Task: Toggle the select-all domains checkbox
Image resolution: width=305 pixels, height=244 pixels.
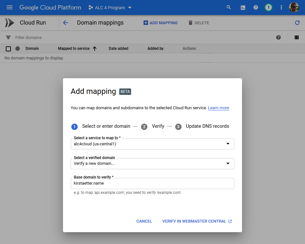Action: coord(8,49)
